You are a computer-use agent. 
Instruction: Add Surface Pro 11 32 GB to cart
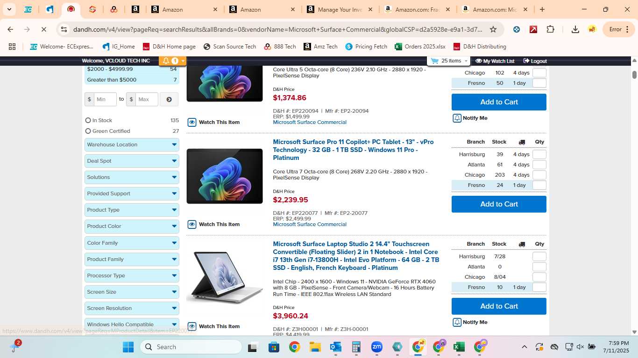click(499, 204)
